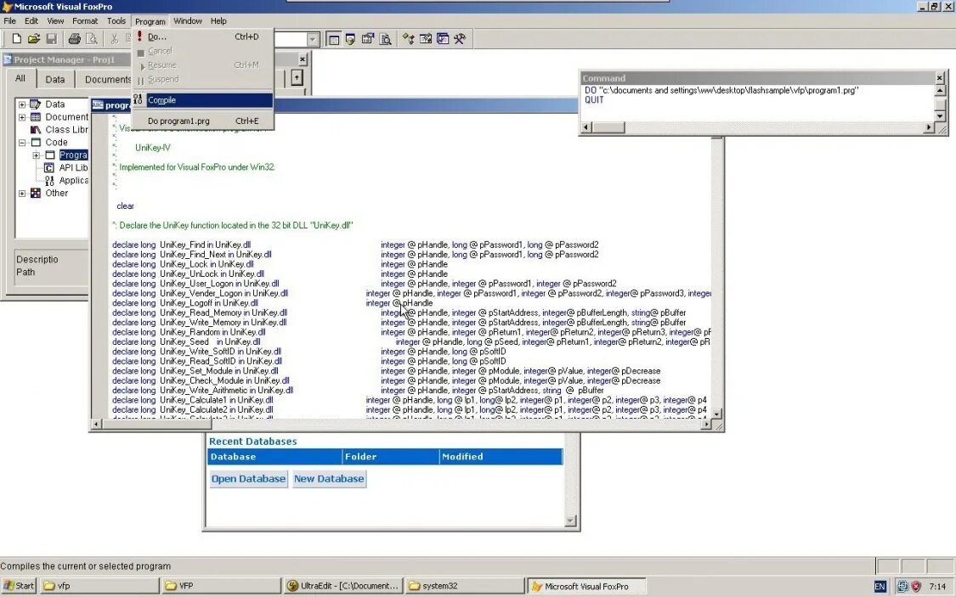Screen dimensions: 956x597
Task: Click the Save toolbar icon
Action: pos(51,39)
